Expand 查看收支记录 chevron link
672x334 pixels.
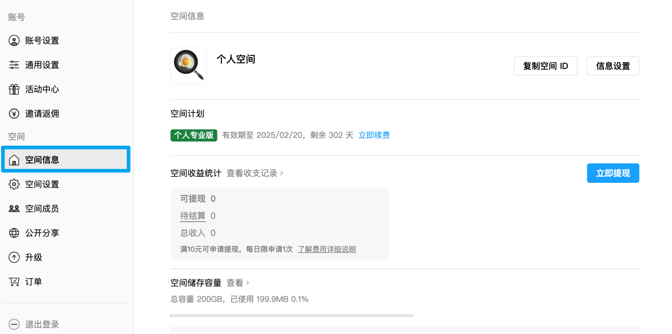coord(255,173)
